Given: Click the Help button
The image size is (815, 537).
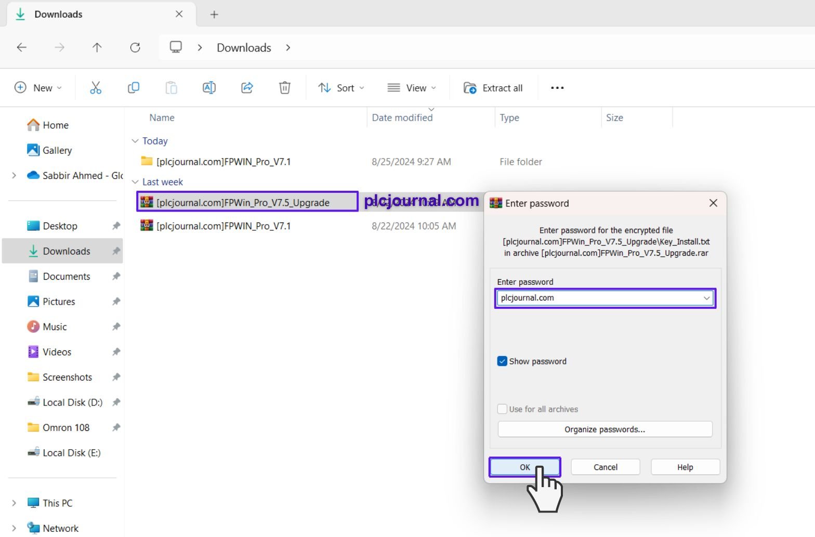Looking at the screenshot, I should (x=685, y=467).
